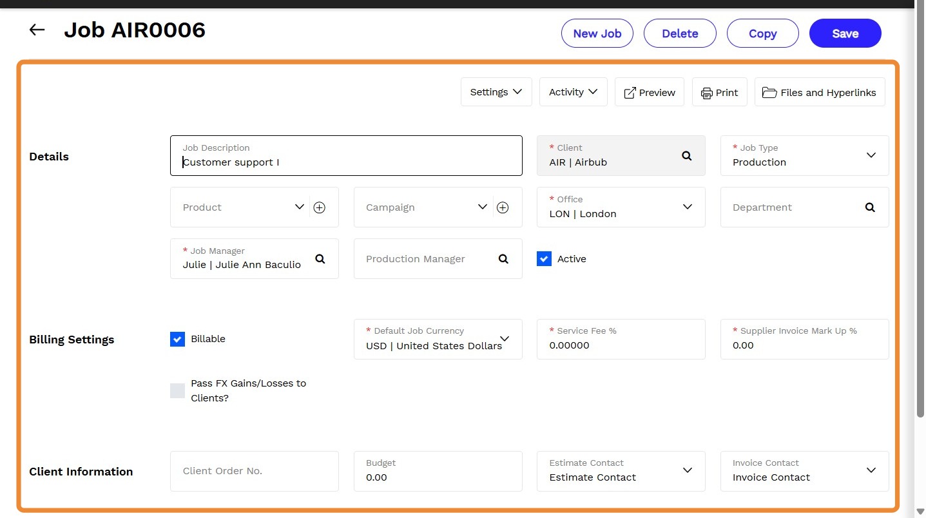Click the 'Client Information' section label
This screenshot has width=926, height=518.
point(81,472)
